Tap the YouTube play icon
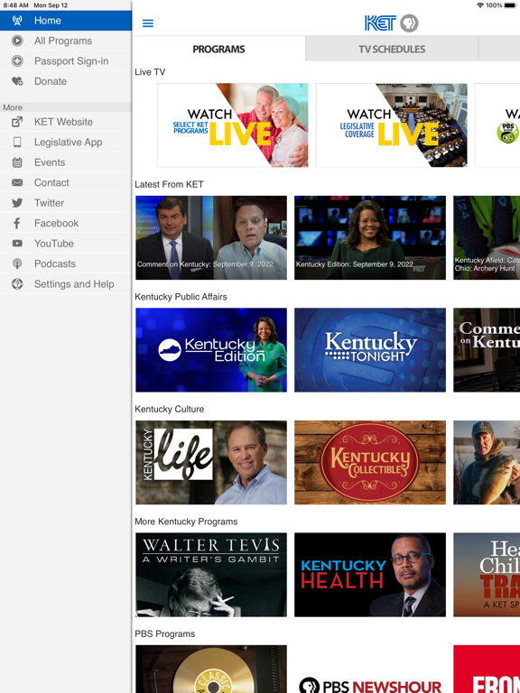 pyautogui.click(x=17, y=244)
